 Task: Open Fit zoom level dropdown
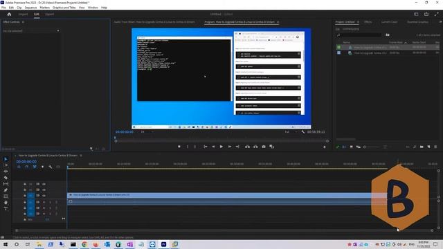point(147,132)
